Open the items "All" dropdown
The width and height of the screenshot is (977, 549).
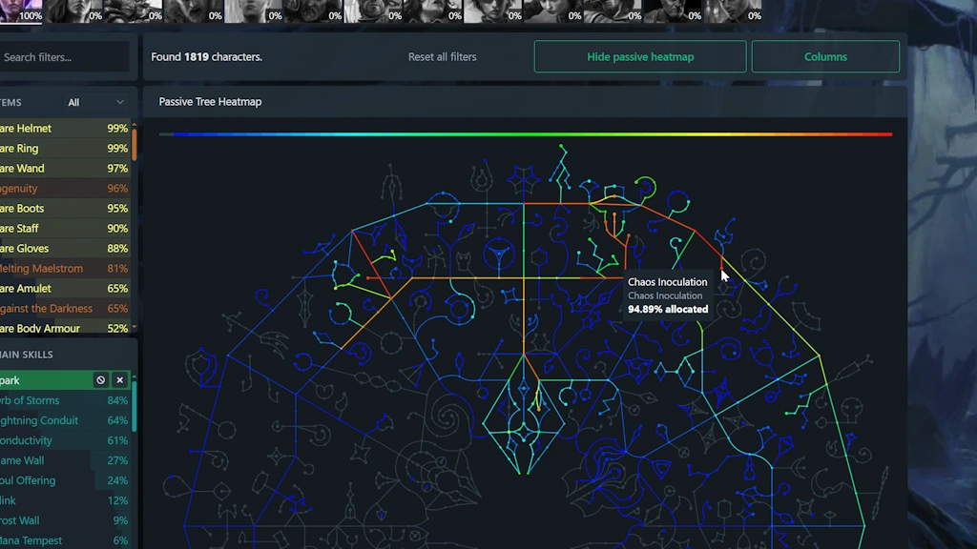(95, 102)
